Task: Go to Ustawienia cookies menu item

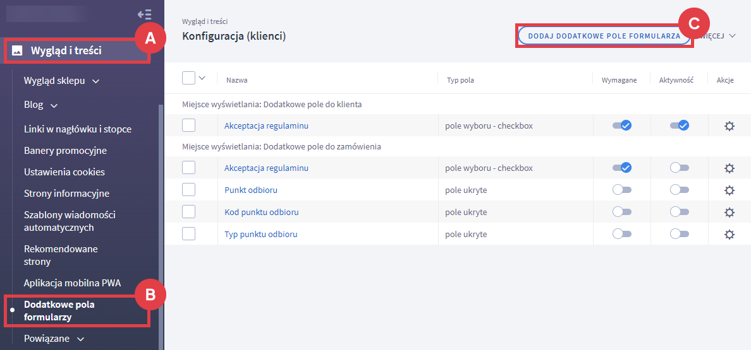Action: click(x=64, y=172)
